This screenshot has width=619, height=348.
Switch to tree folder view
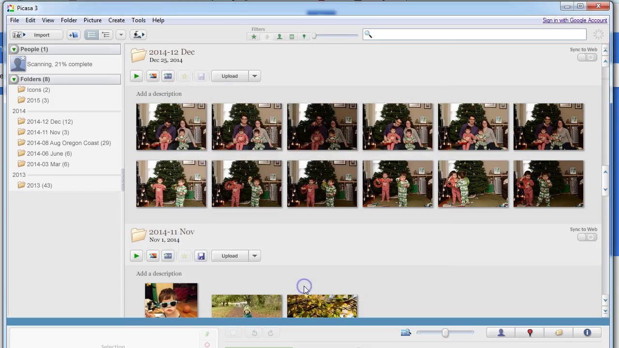pyautogui.click(x=106, y=35)
